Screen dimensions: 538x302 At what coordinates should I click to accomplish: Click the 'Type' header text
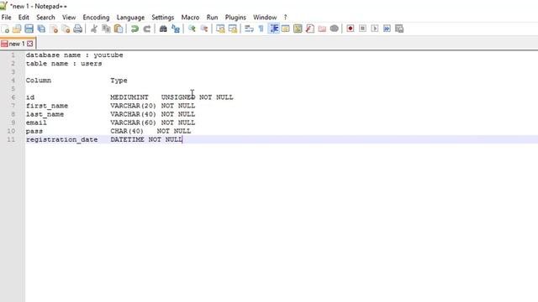119,81
